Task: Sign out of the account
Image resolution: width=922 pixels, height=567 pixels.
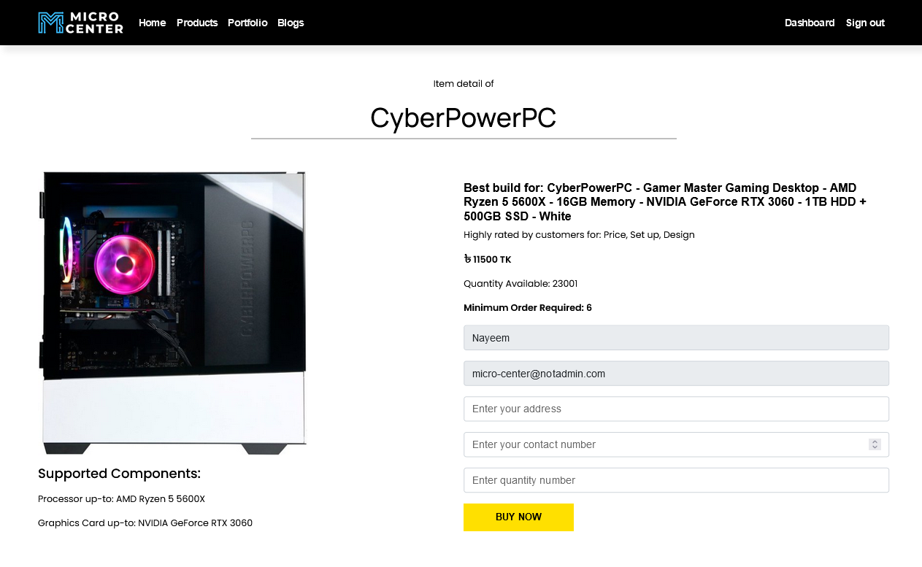Action: tap(865, 23)
